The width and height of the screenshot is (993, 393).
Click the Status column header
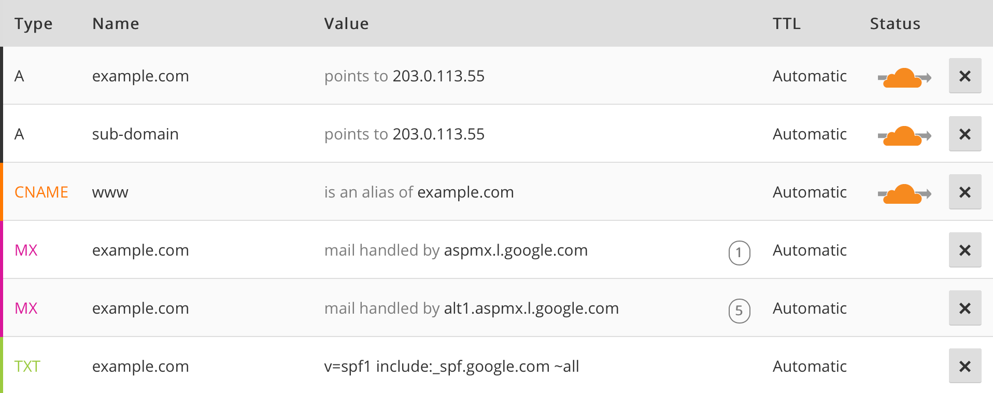[x=895, y=23]
